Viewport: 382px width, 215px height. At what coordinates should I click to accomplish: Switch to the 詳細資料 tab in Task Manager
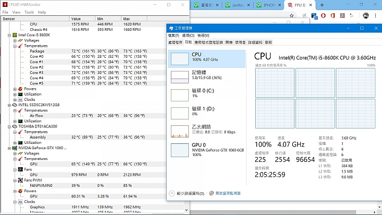click(x=255, y=42)
